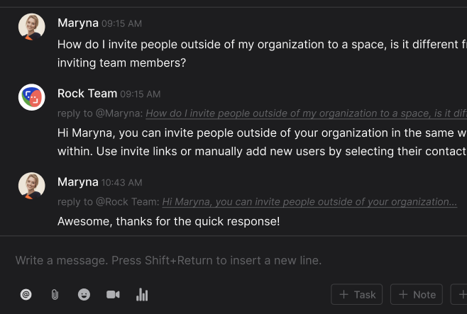Click the @ mention icon
467x314 pixels.
26,294
